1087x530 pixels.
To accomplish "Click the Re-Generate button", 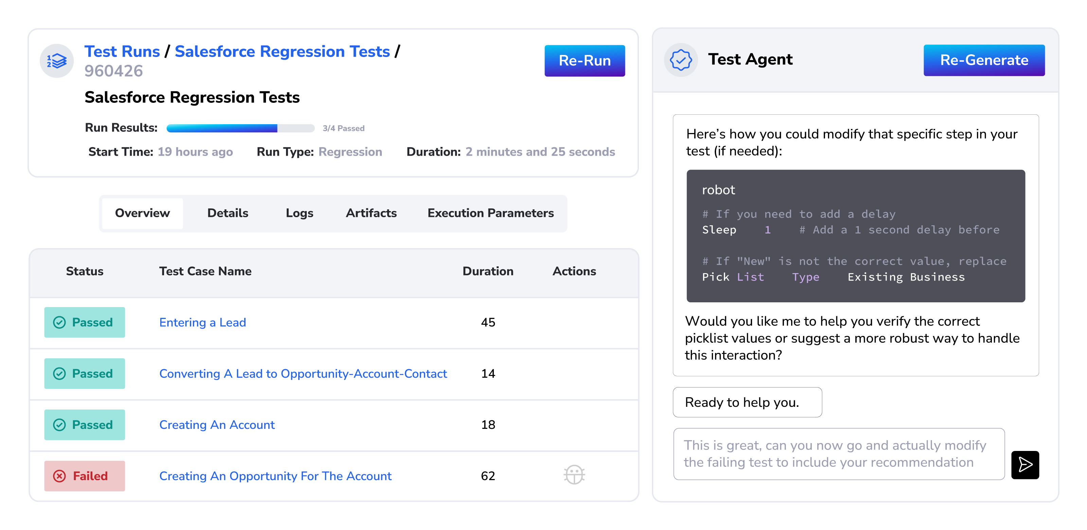I will tap(984, 60).
